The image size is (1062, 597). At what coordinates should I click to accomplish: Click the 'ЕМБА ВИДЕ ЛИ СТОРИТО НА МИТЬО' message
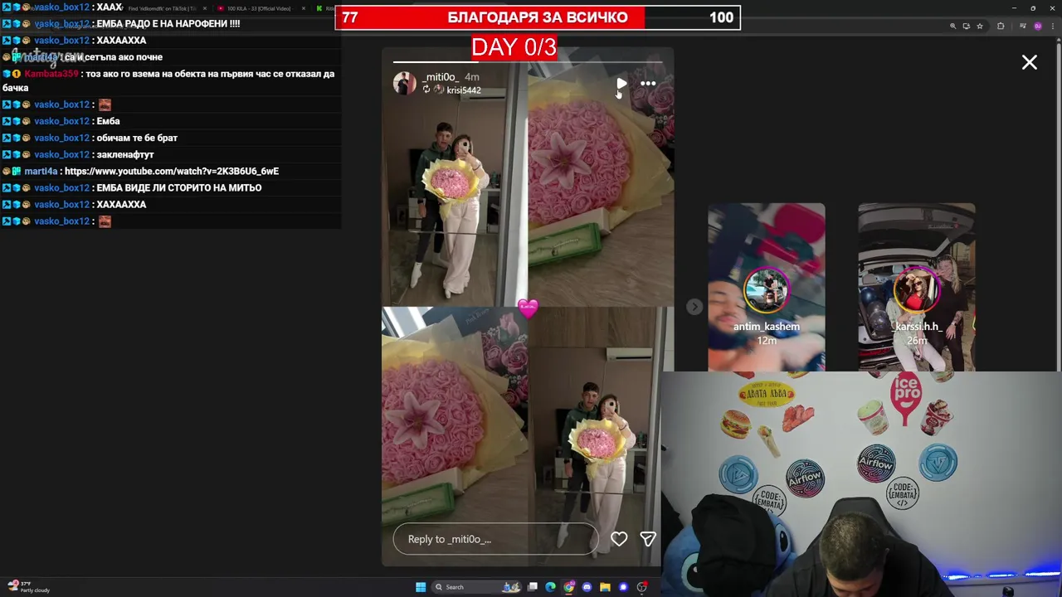click(179, 188)
